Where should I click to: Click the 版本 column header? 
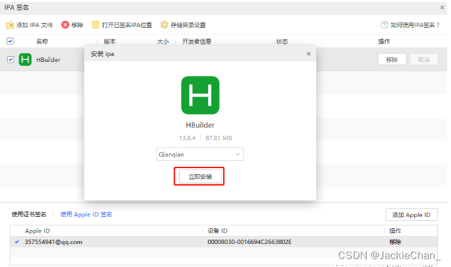point(110,42)
